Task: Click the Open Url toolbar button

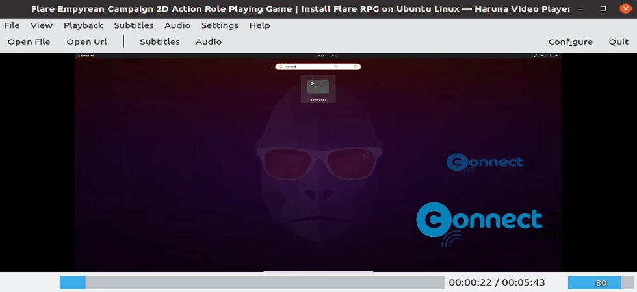Action: [86, 42]
